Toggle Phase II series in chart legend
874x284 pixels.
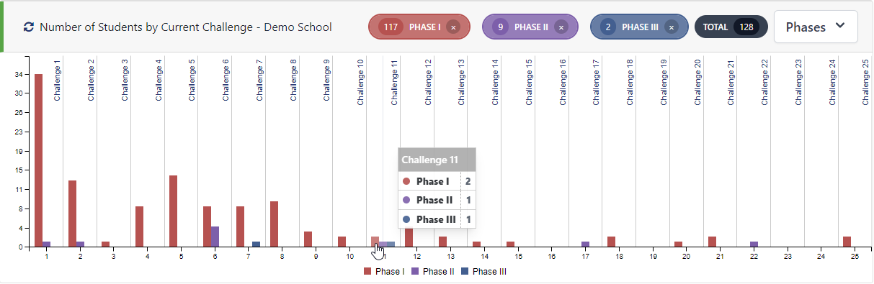[x=434, y=272]
